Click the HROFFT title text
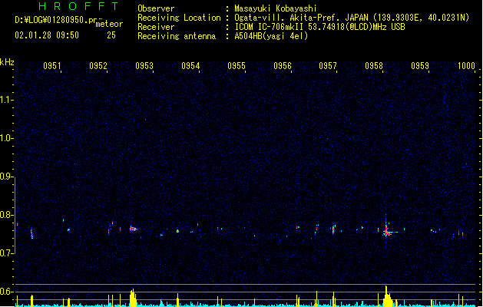This screenshot has height=307, width=483. [x=78, y=6]
